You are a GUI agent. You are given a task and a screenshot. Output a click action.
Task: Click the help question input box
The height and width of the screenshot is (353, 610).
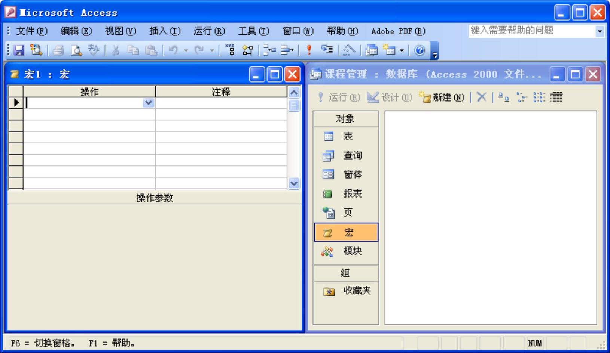coord(531,31)
